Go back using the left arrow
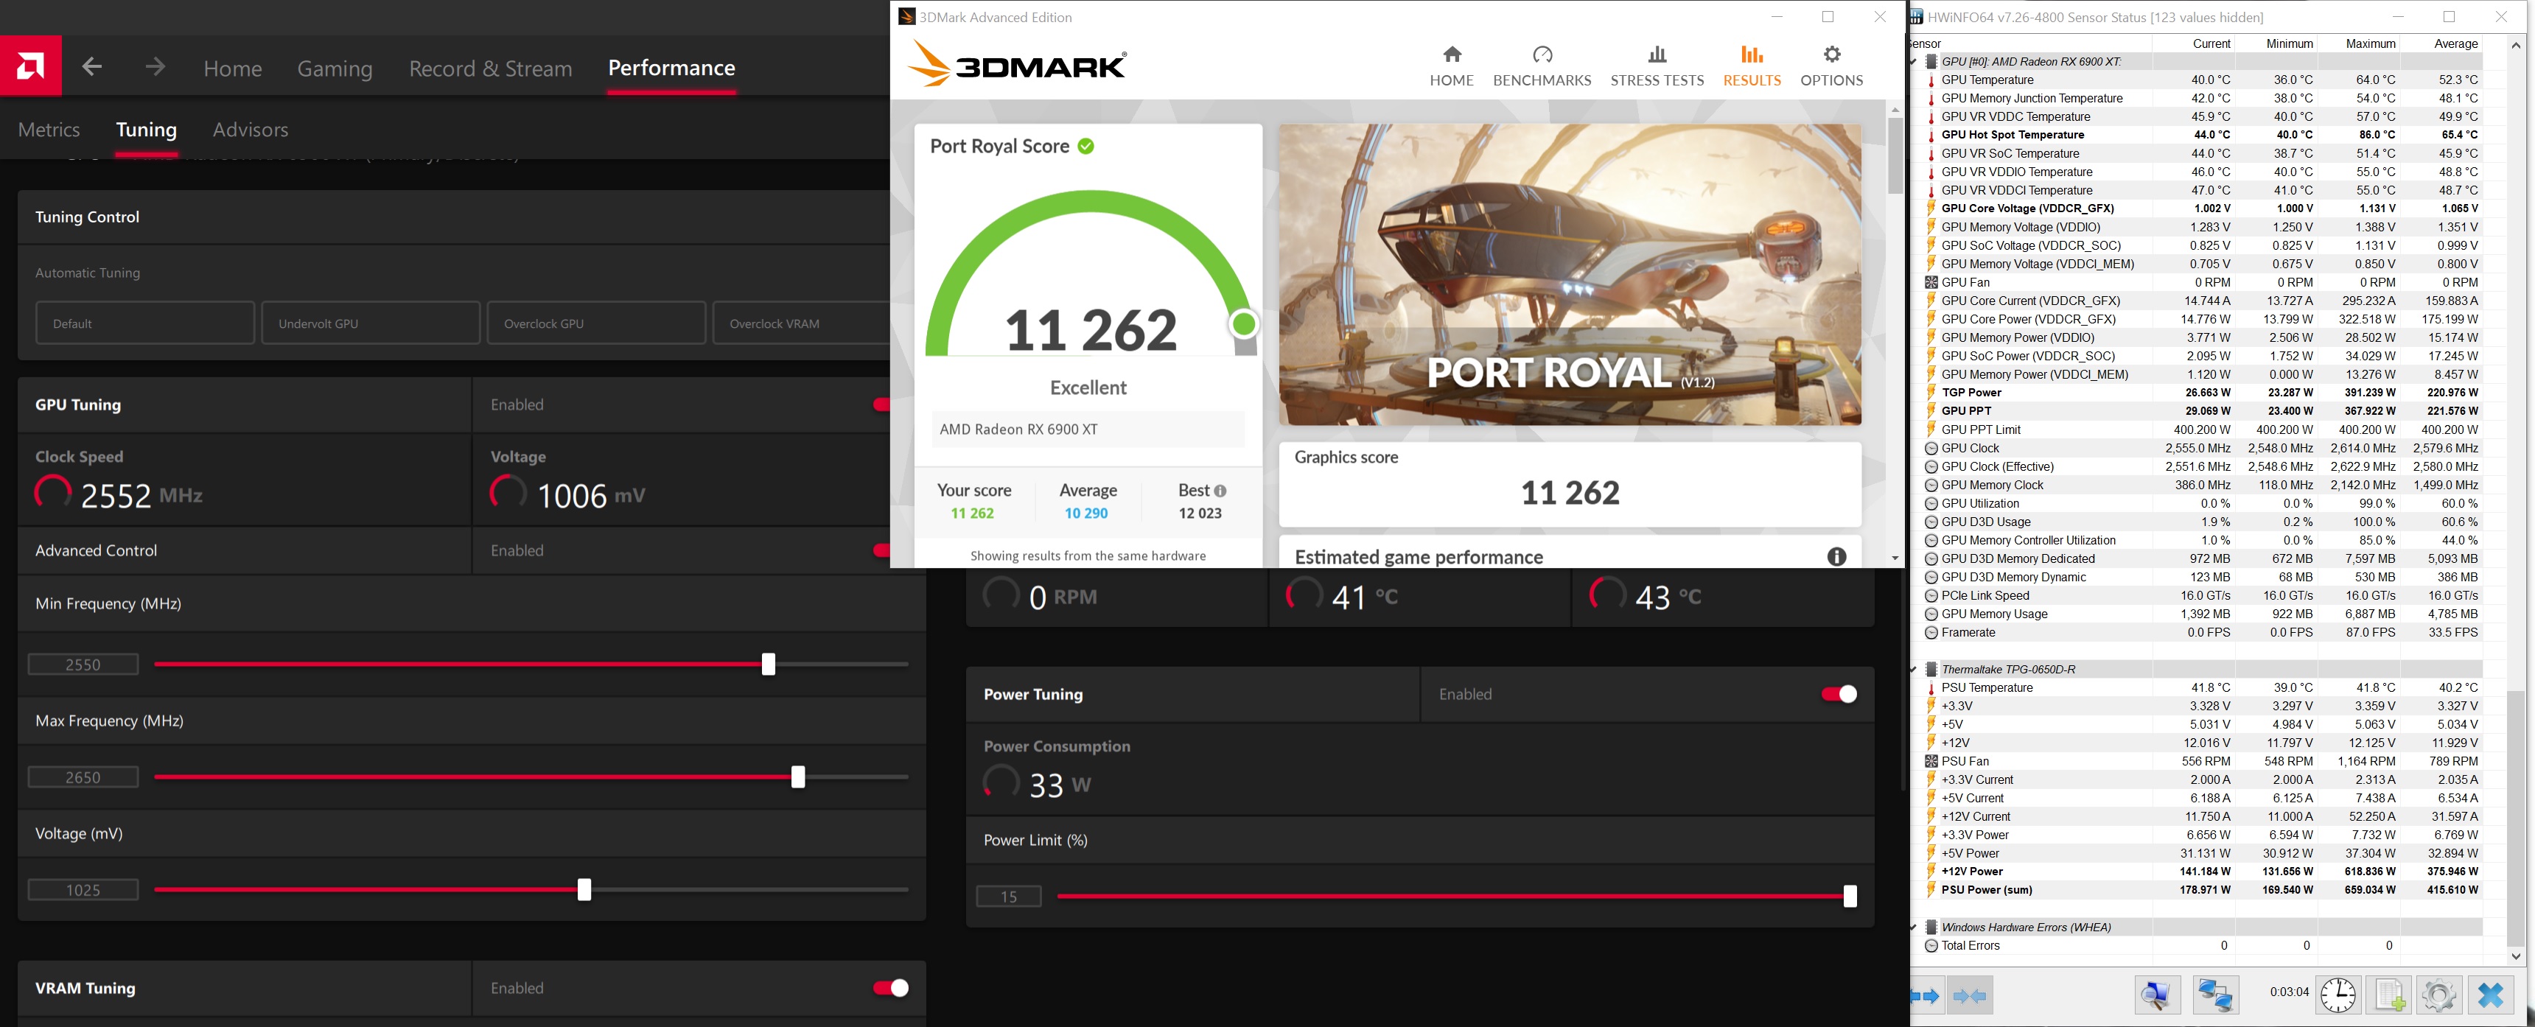The width and height of the screenshot is (2535, 1027). click(93, 67)
